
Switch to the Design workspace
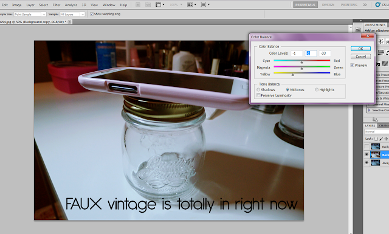(x=328, y=5)
